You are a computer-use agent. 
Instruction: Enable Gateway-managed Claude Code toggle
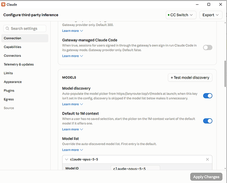click(208, 48)
